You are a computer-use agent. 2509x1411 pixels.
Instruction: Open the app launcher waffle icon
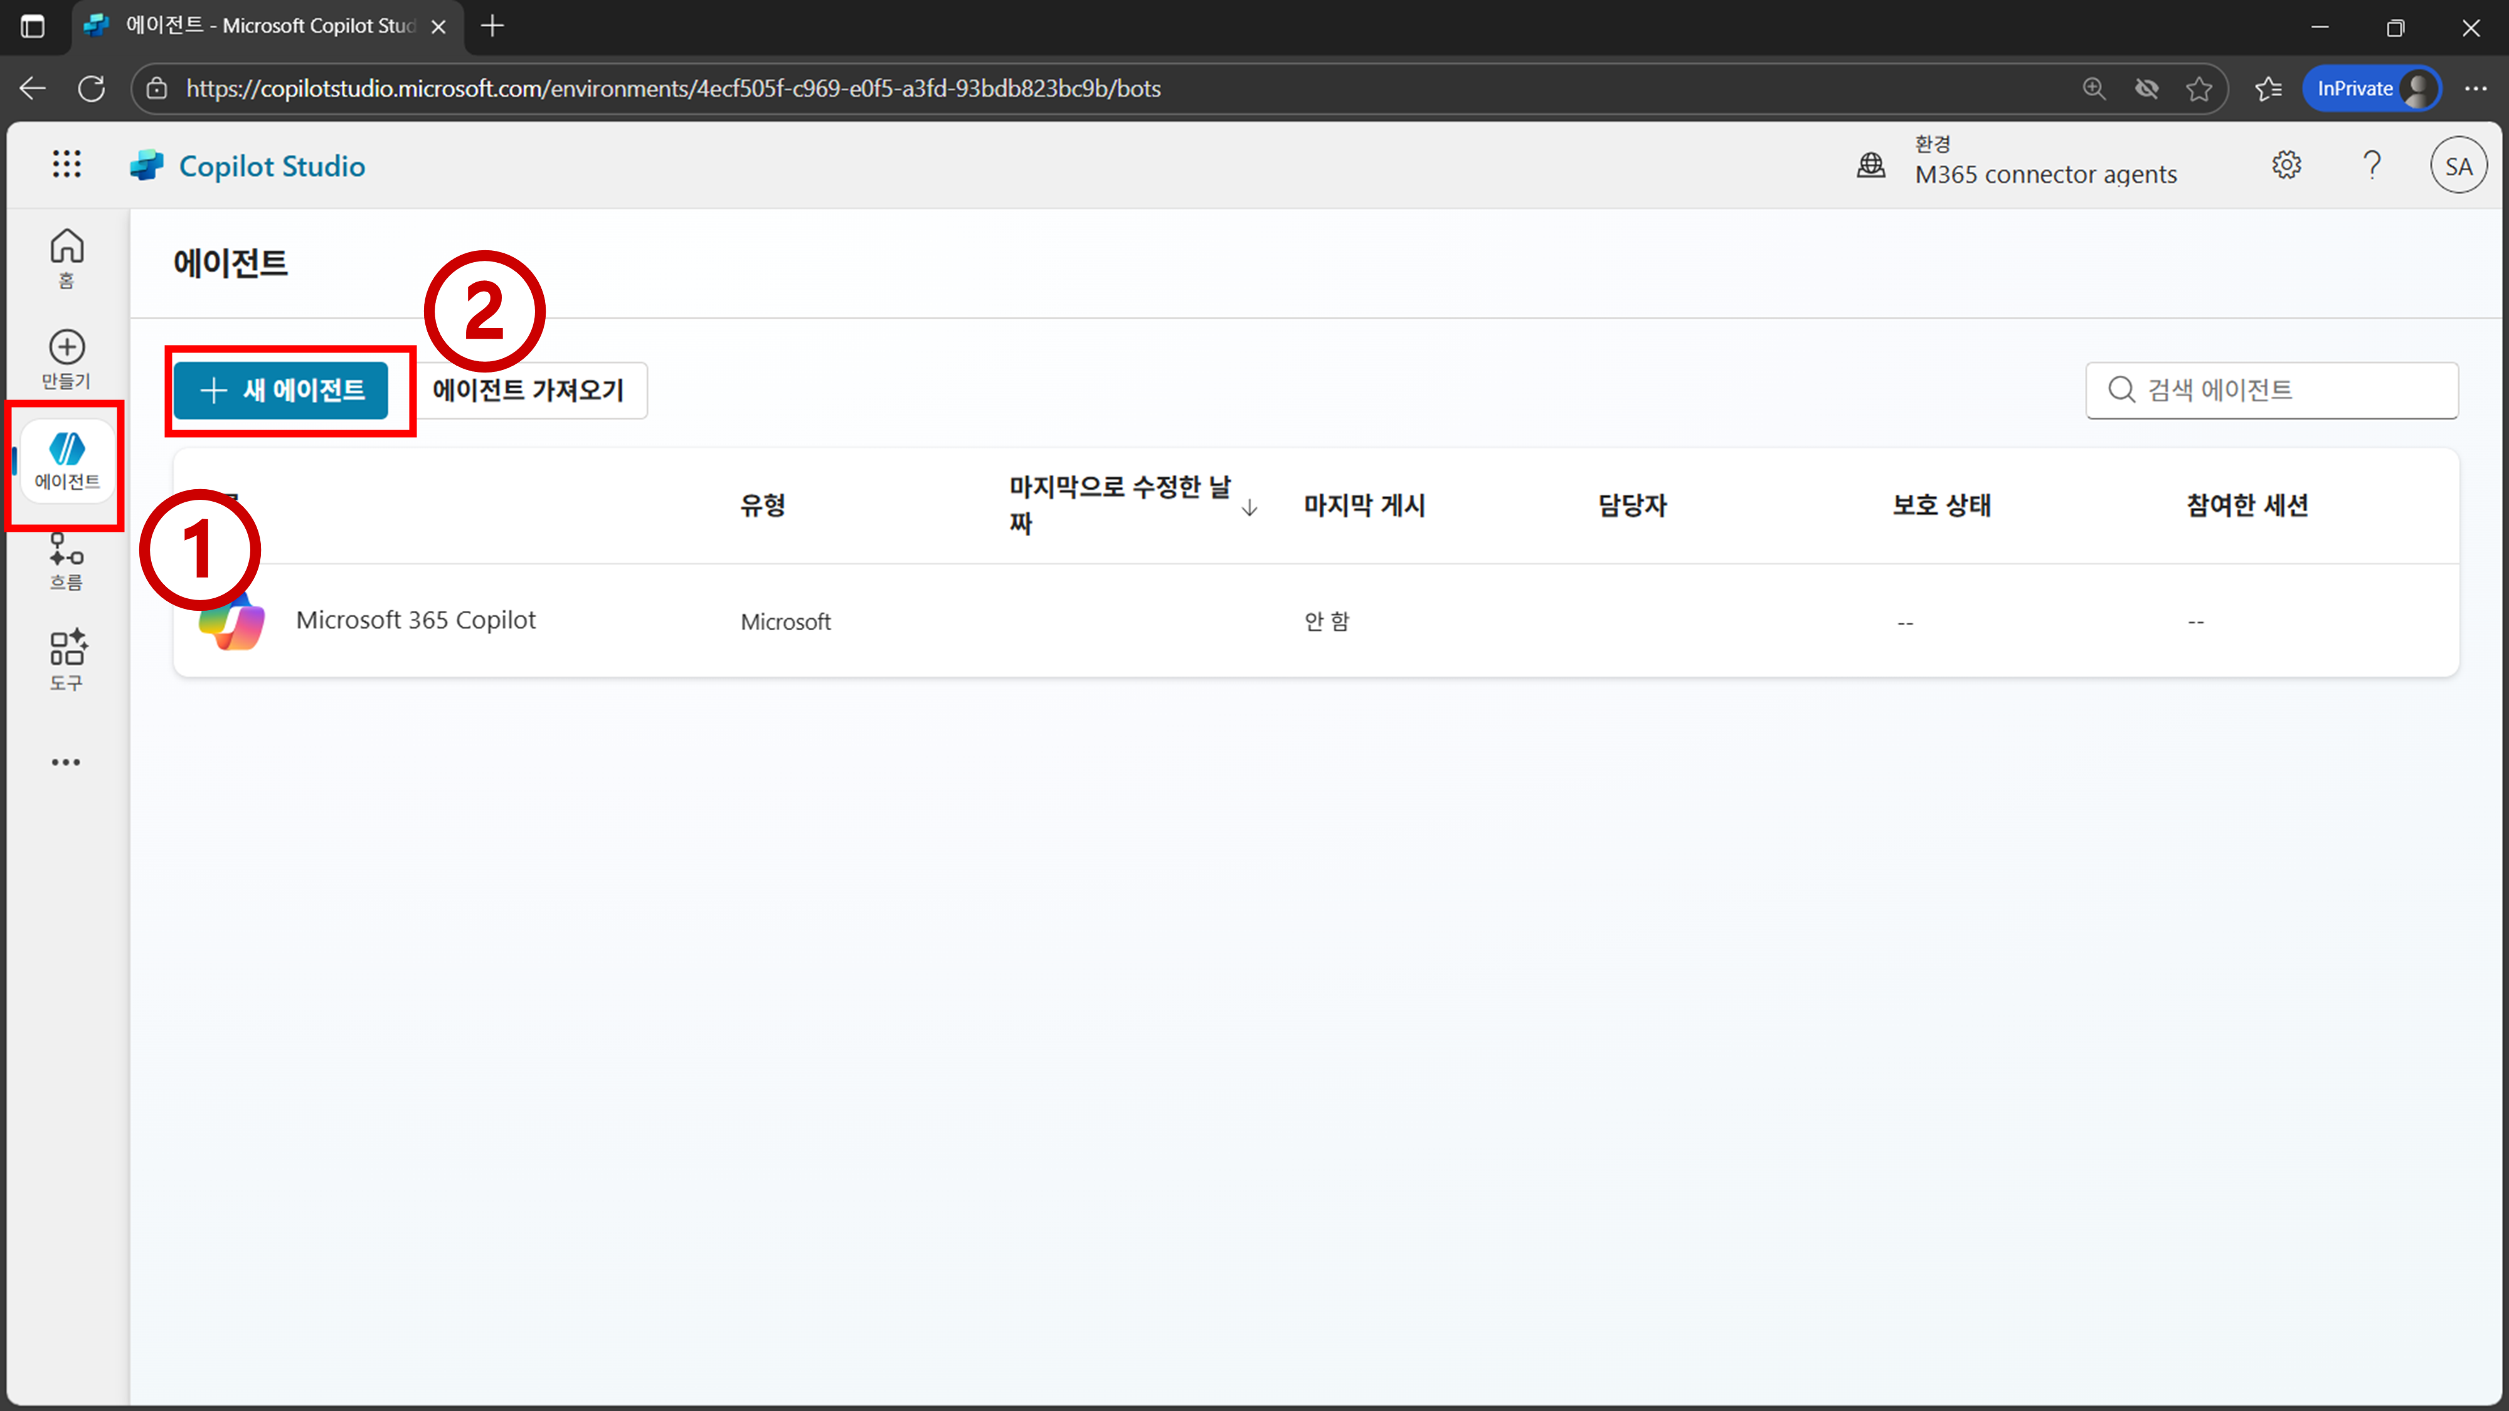pos(66,164)
